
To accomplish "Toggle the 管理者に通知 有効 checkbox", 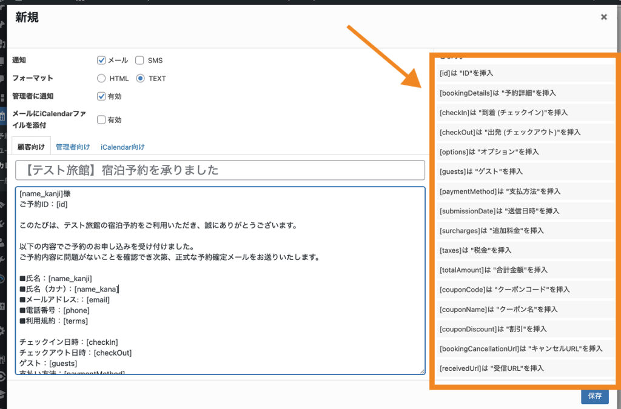I will pyautogui.click(x=101, y=96).
